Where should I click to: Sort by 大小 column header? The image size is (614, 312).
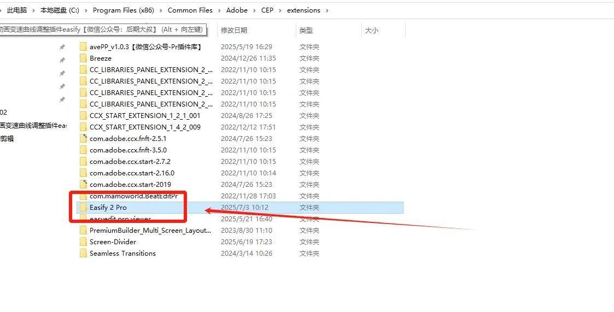(372, 30)
